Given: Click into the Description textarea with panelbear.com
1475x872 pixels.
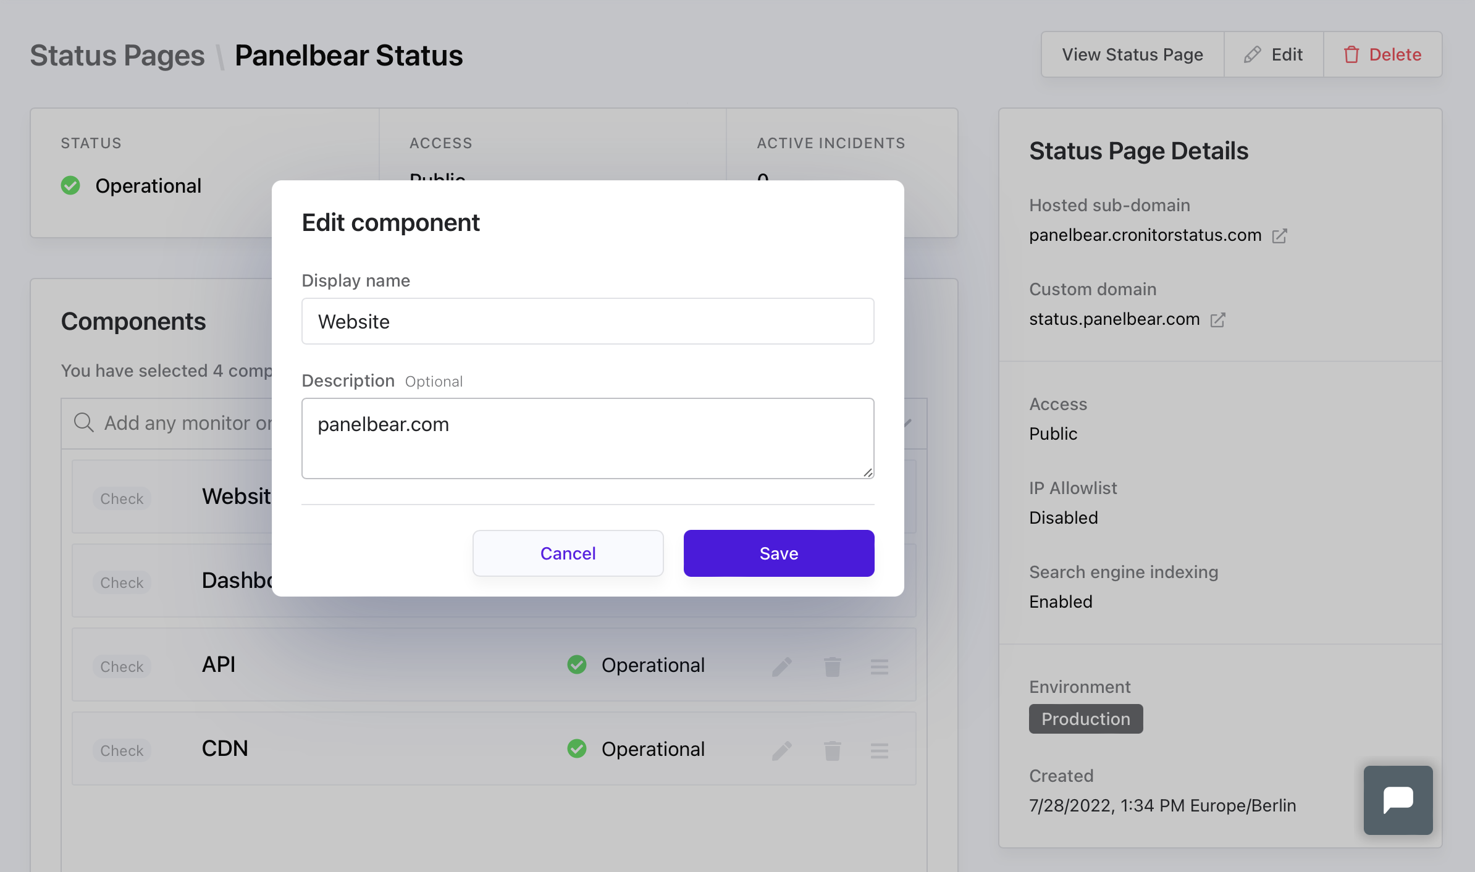Looking at the screenshot, I should coord(588,438).
